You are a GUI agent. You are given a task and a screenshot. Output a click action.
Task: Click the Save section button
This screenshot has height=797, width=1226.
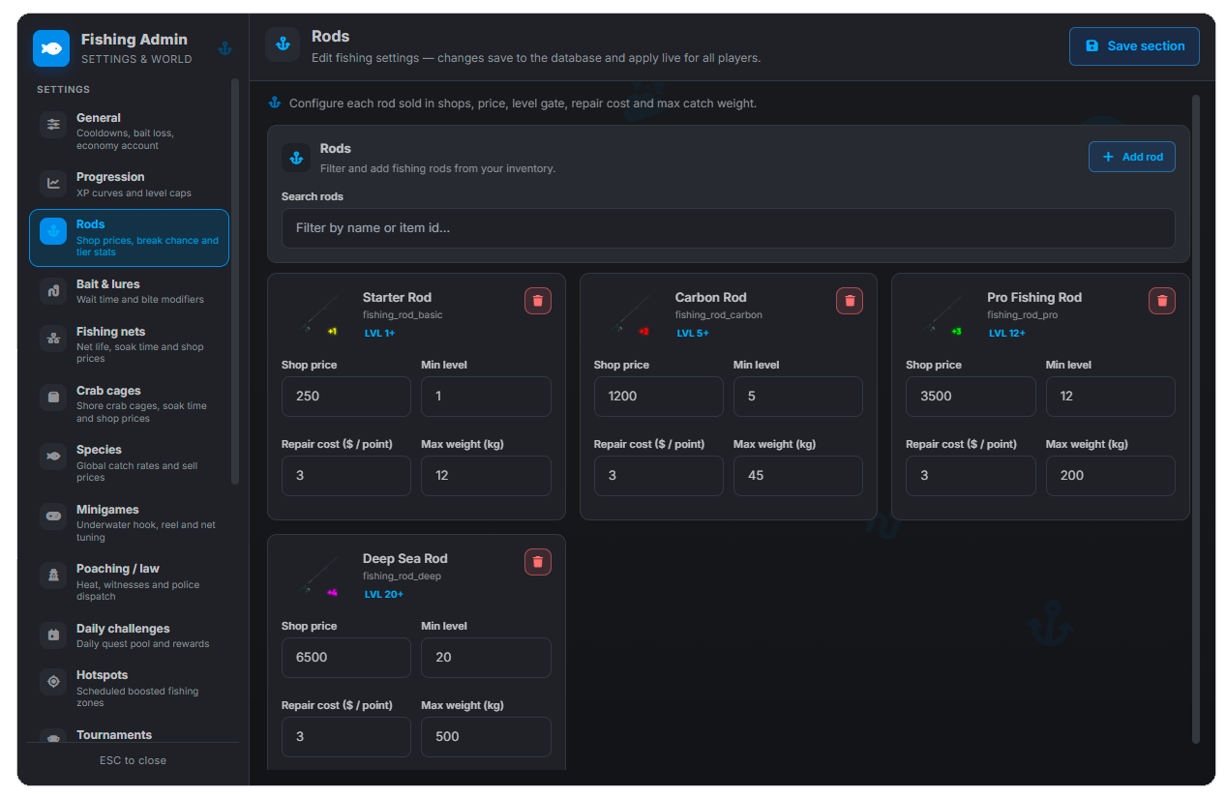point(1134,46)
